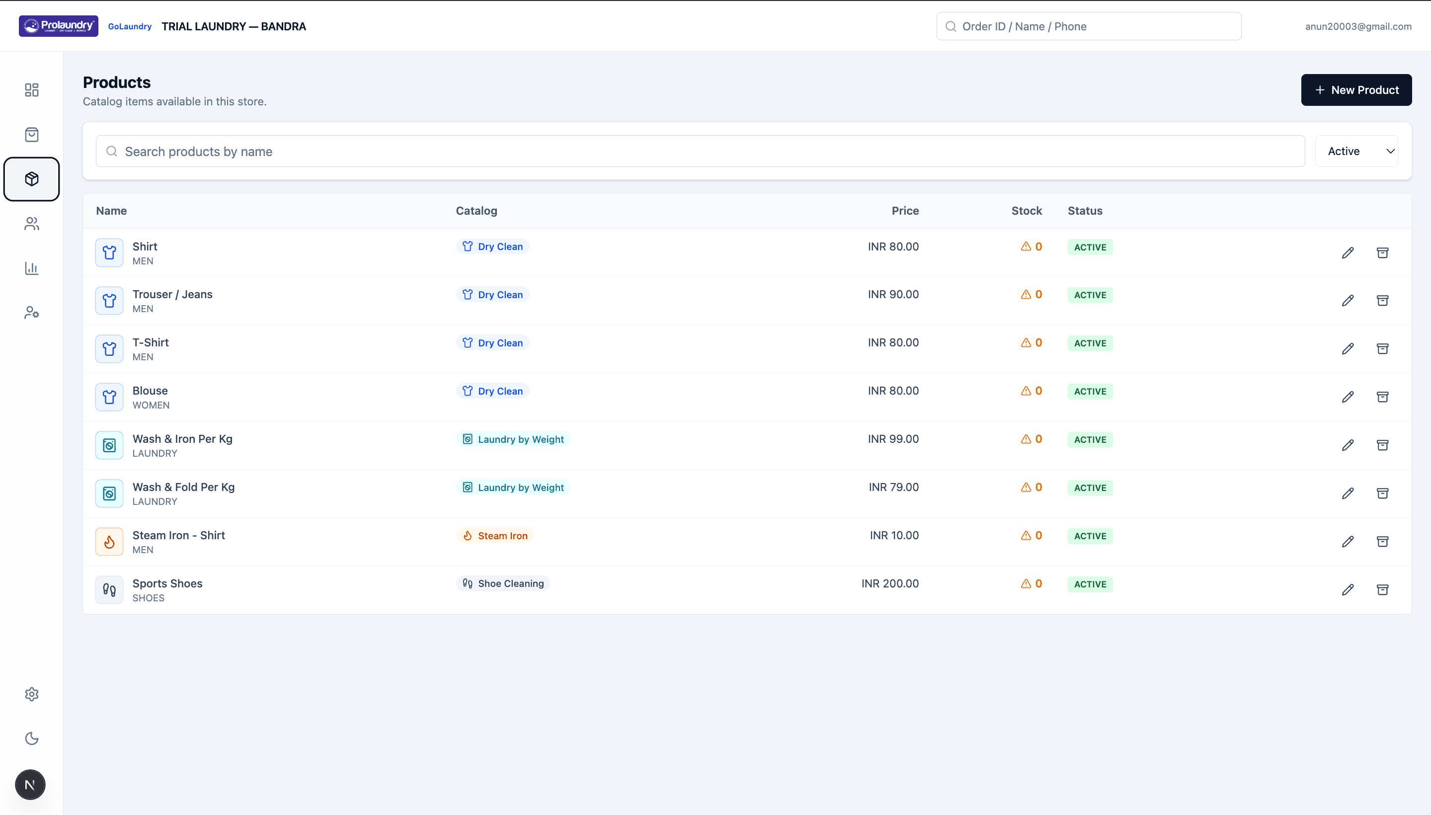Open the Active status filter dropdown

pos(1356,151)
